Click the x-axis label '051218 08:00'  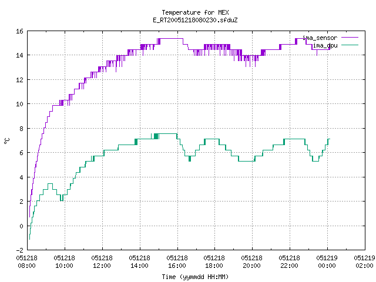coord(27,261)
